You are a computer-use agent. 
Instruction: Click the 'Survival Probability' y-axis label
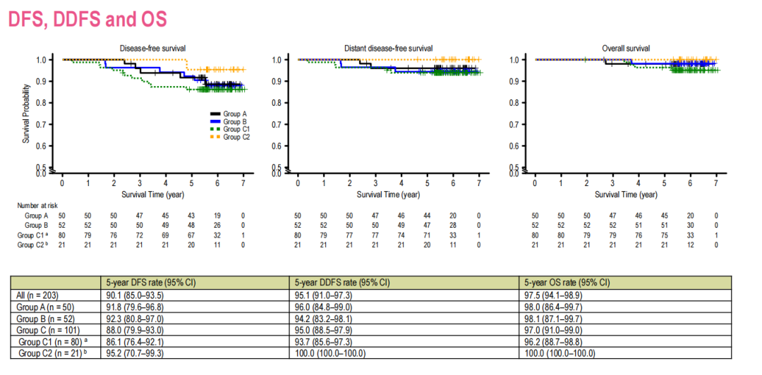(25, 115)
